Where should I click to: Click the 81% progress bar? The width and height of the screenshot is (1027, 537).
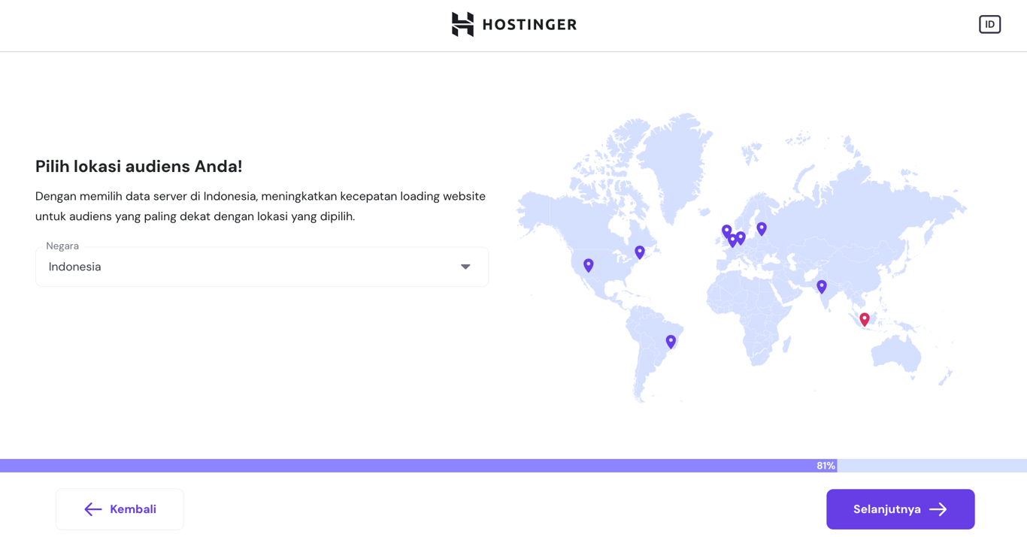[825, 465]
